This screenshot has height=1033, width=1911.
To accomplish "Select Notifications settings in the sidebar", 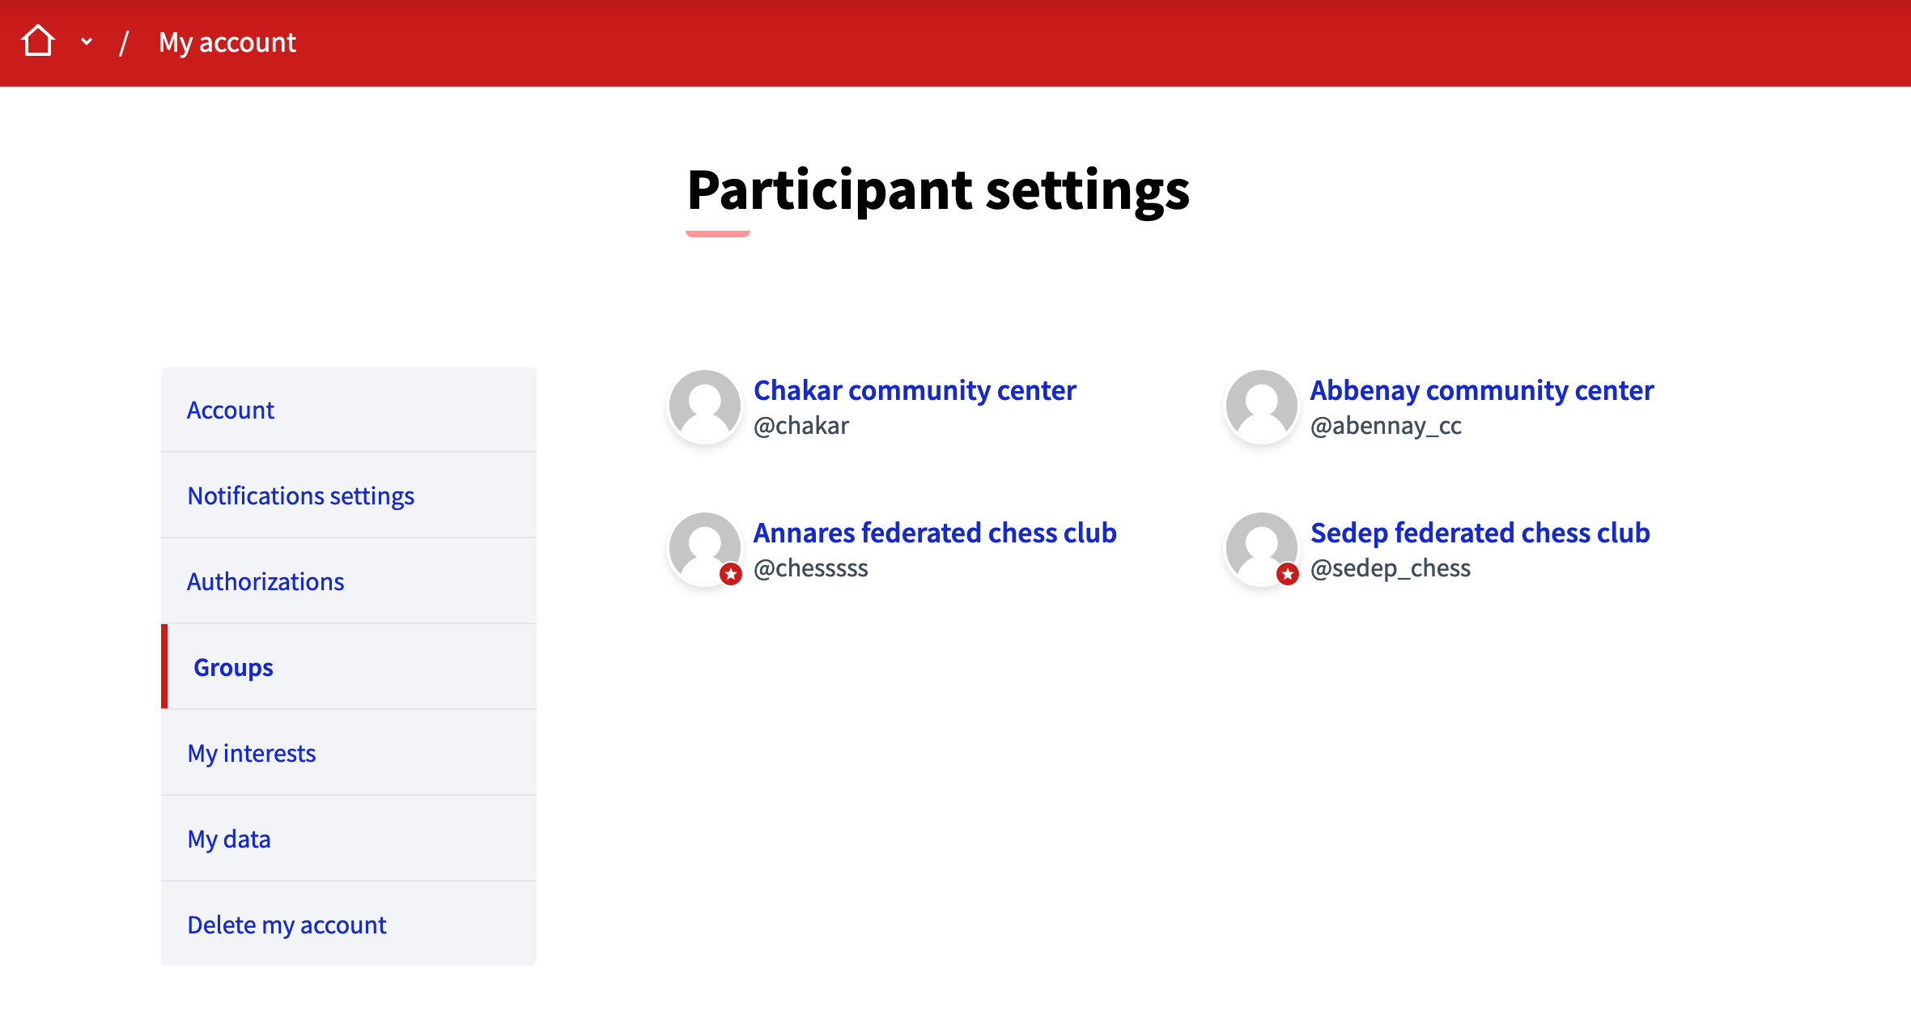I will (300, 495).
